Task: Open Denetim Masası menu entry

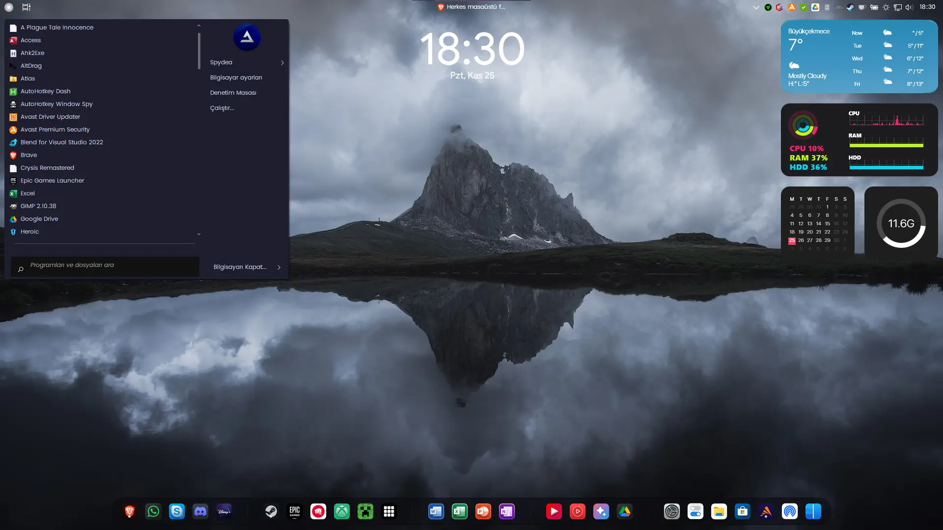Action: pyautogui.click(x=233, y=93)
